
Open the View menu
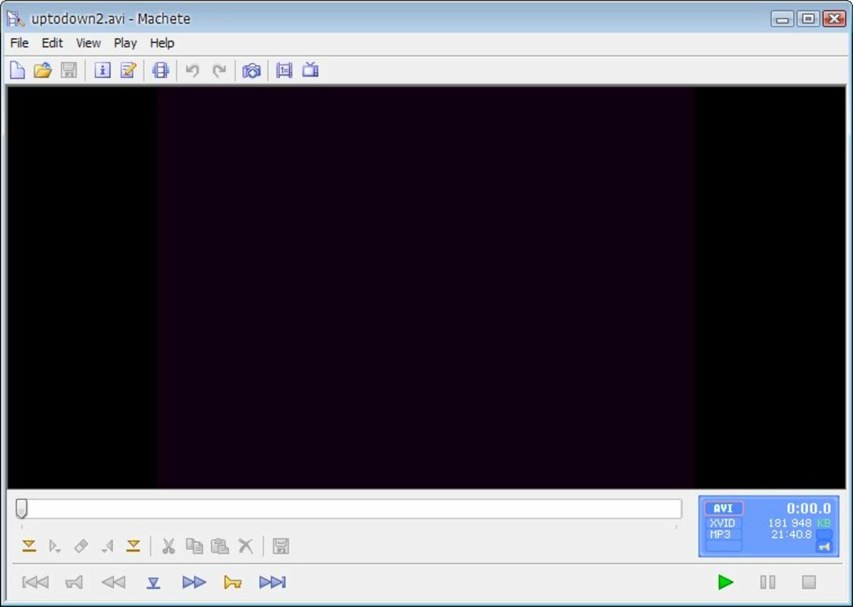click(x=88, y=43)
